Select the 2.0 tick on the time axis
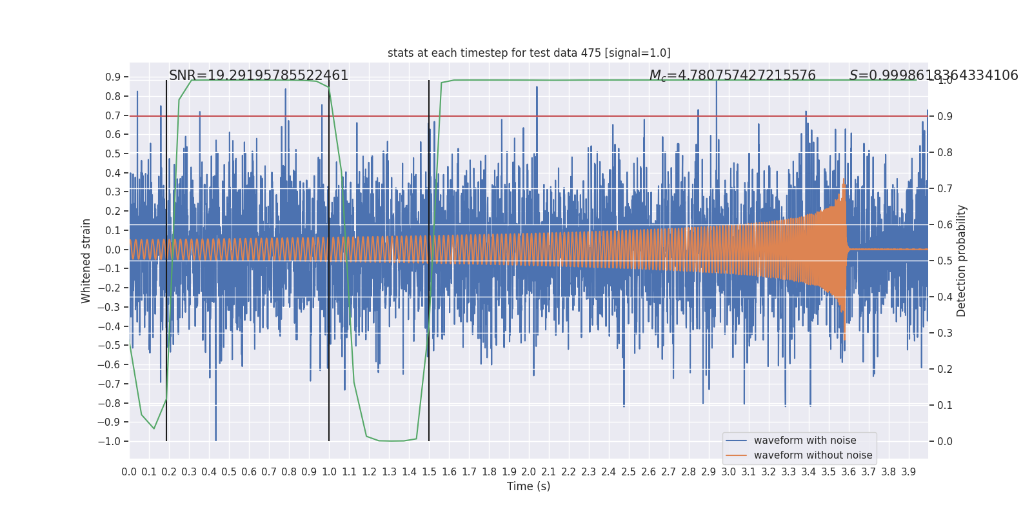This screenshot has height=516, width=1032. [529, 472]
